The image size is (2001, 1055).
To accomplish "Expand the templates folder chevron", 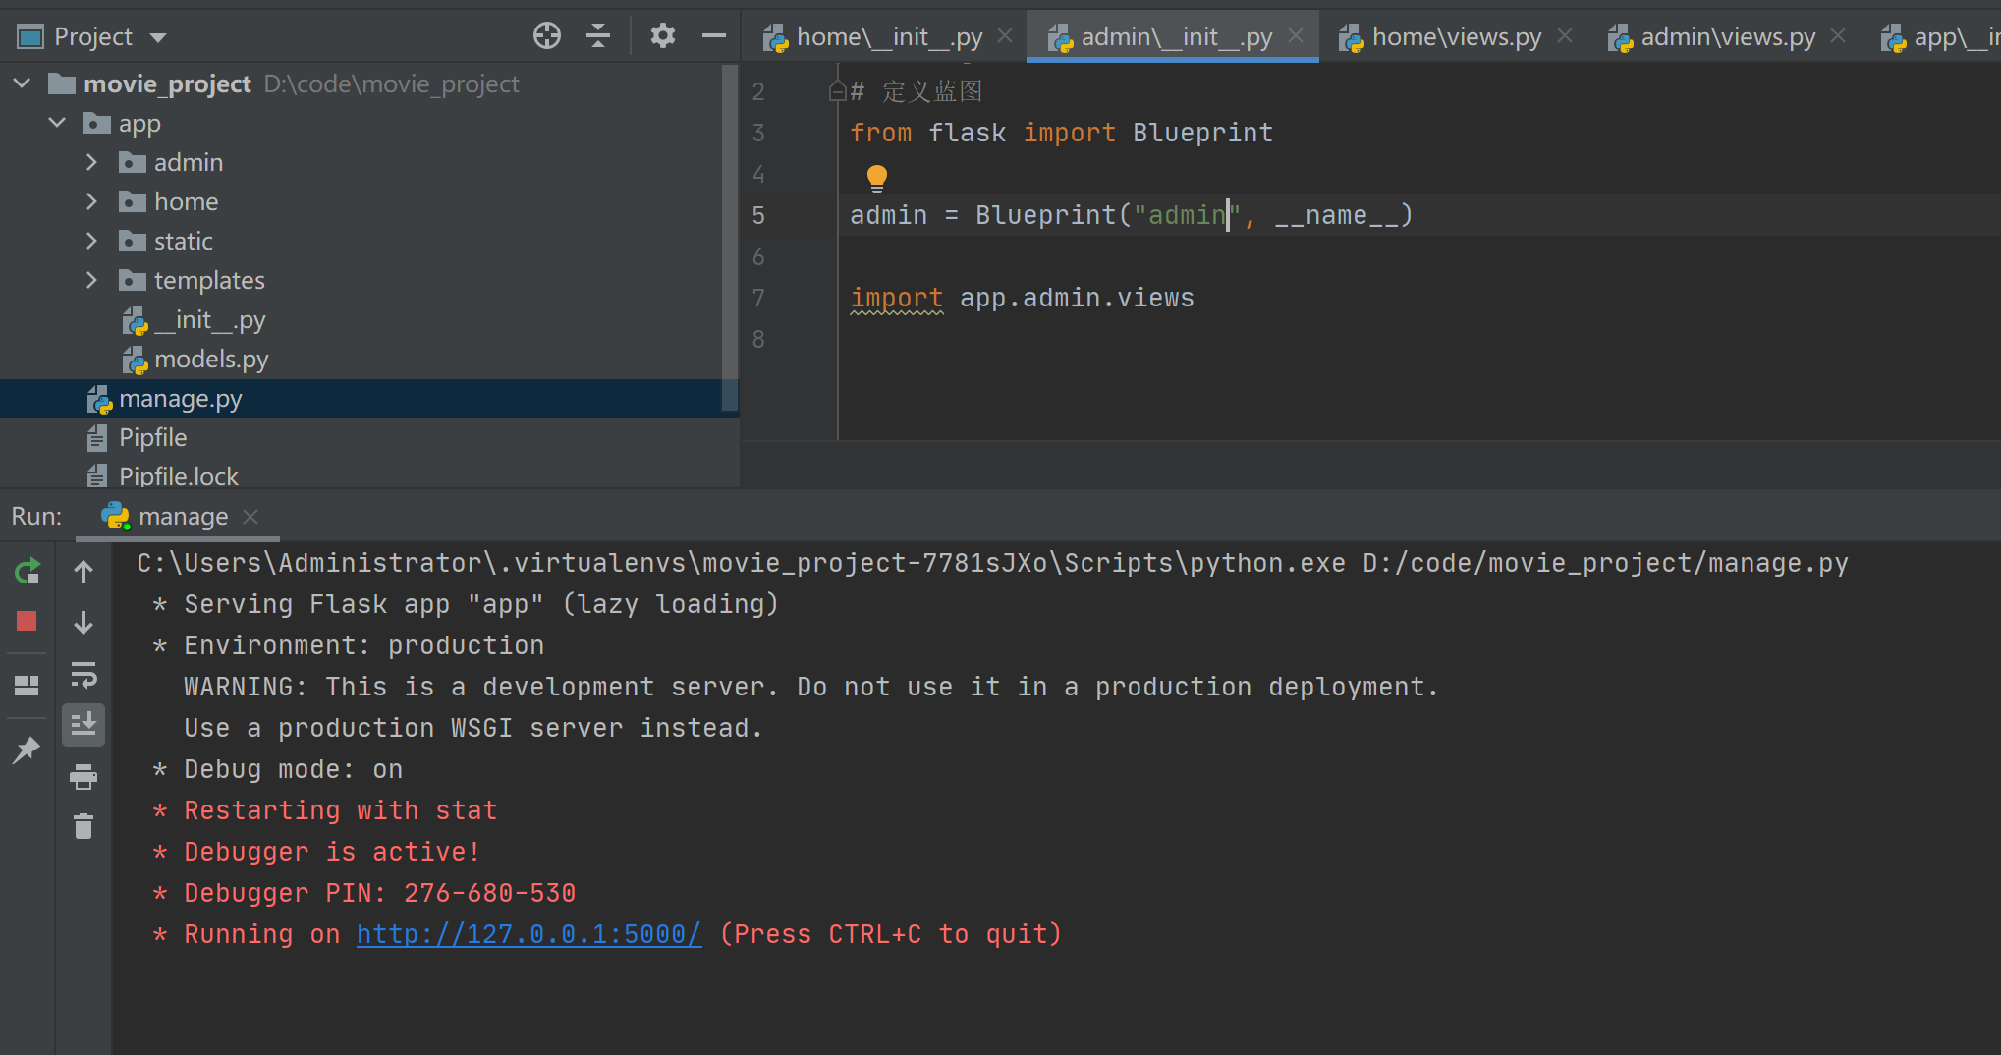I will 92,280.
